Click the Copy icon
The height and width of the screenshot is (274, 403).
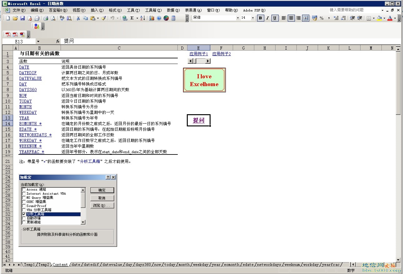coord(85,18)
